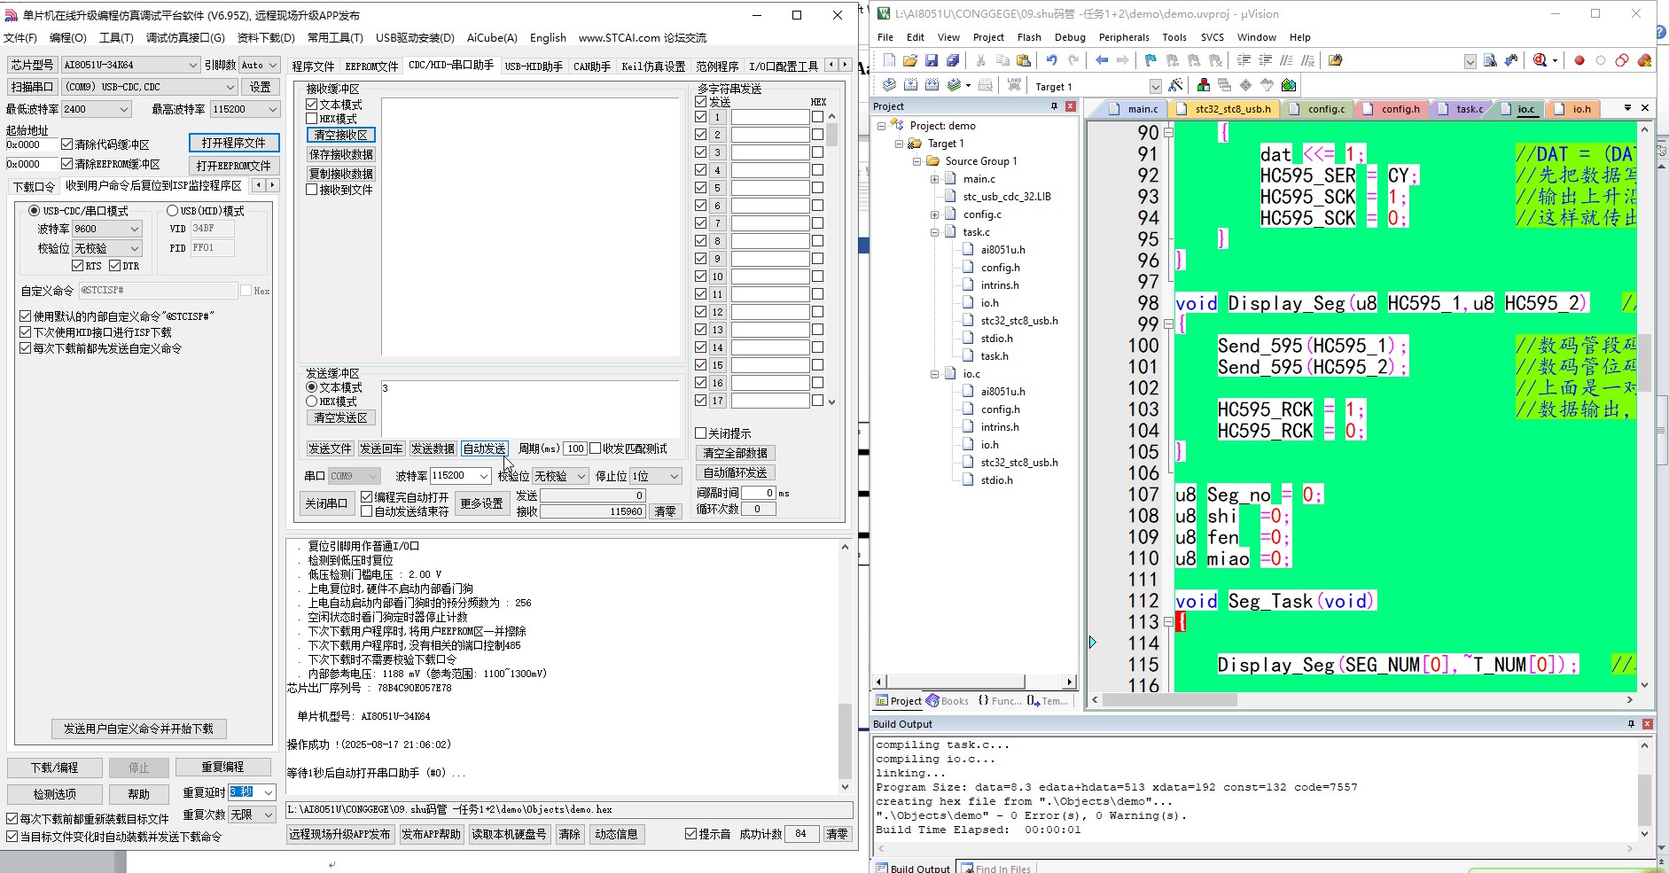Screen dimensions: 1669x873
Task: Open Target 1 dropdown in µVision
Action: tap(1155, 86)
